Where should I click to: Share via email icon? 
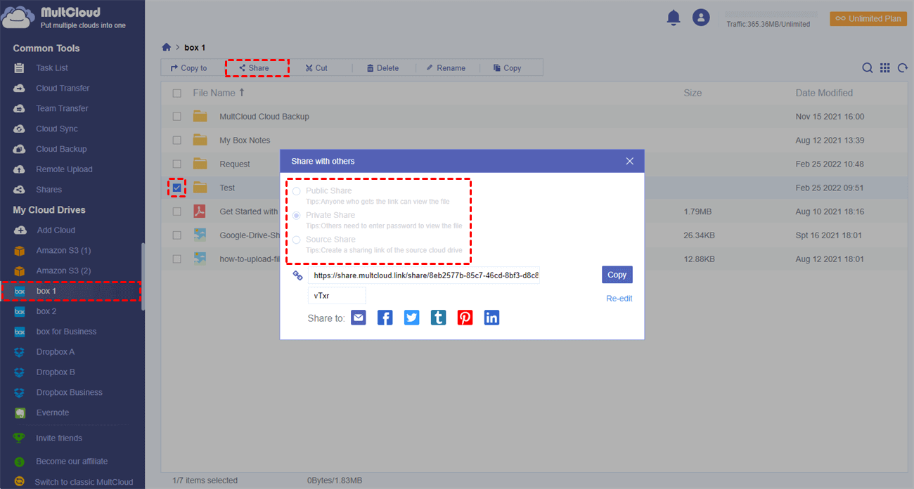pos(359,318)
